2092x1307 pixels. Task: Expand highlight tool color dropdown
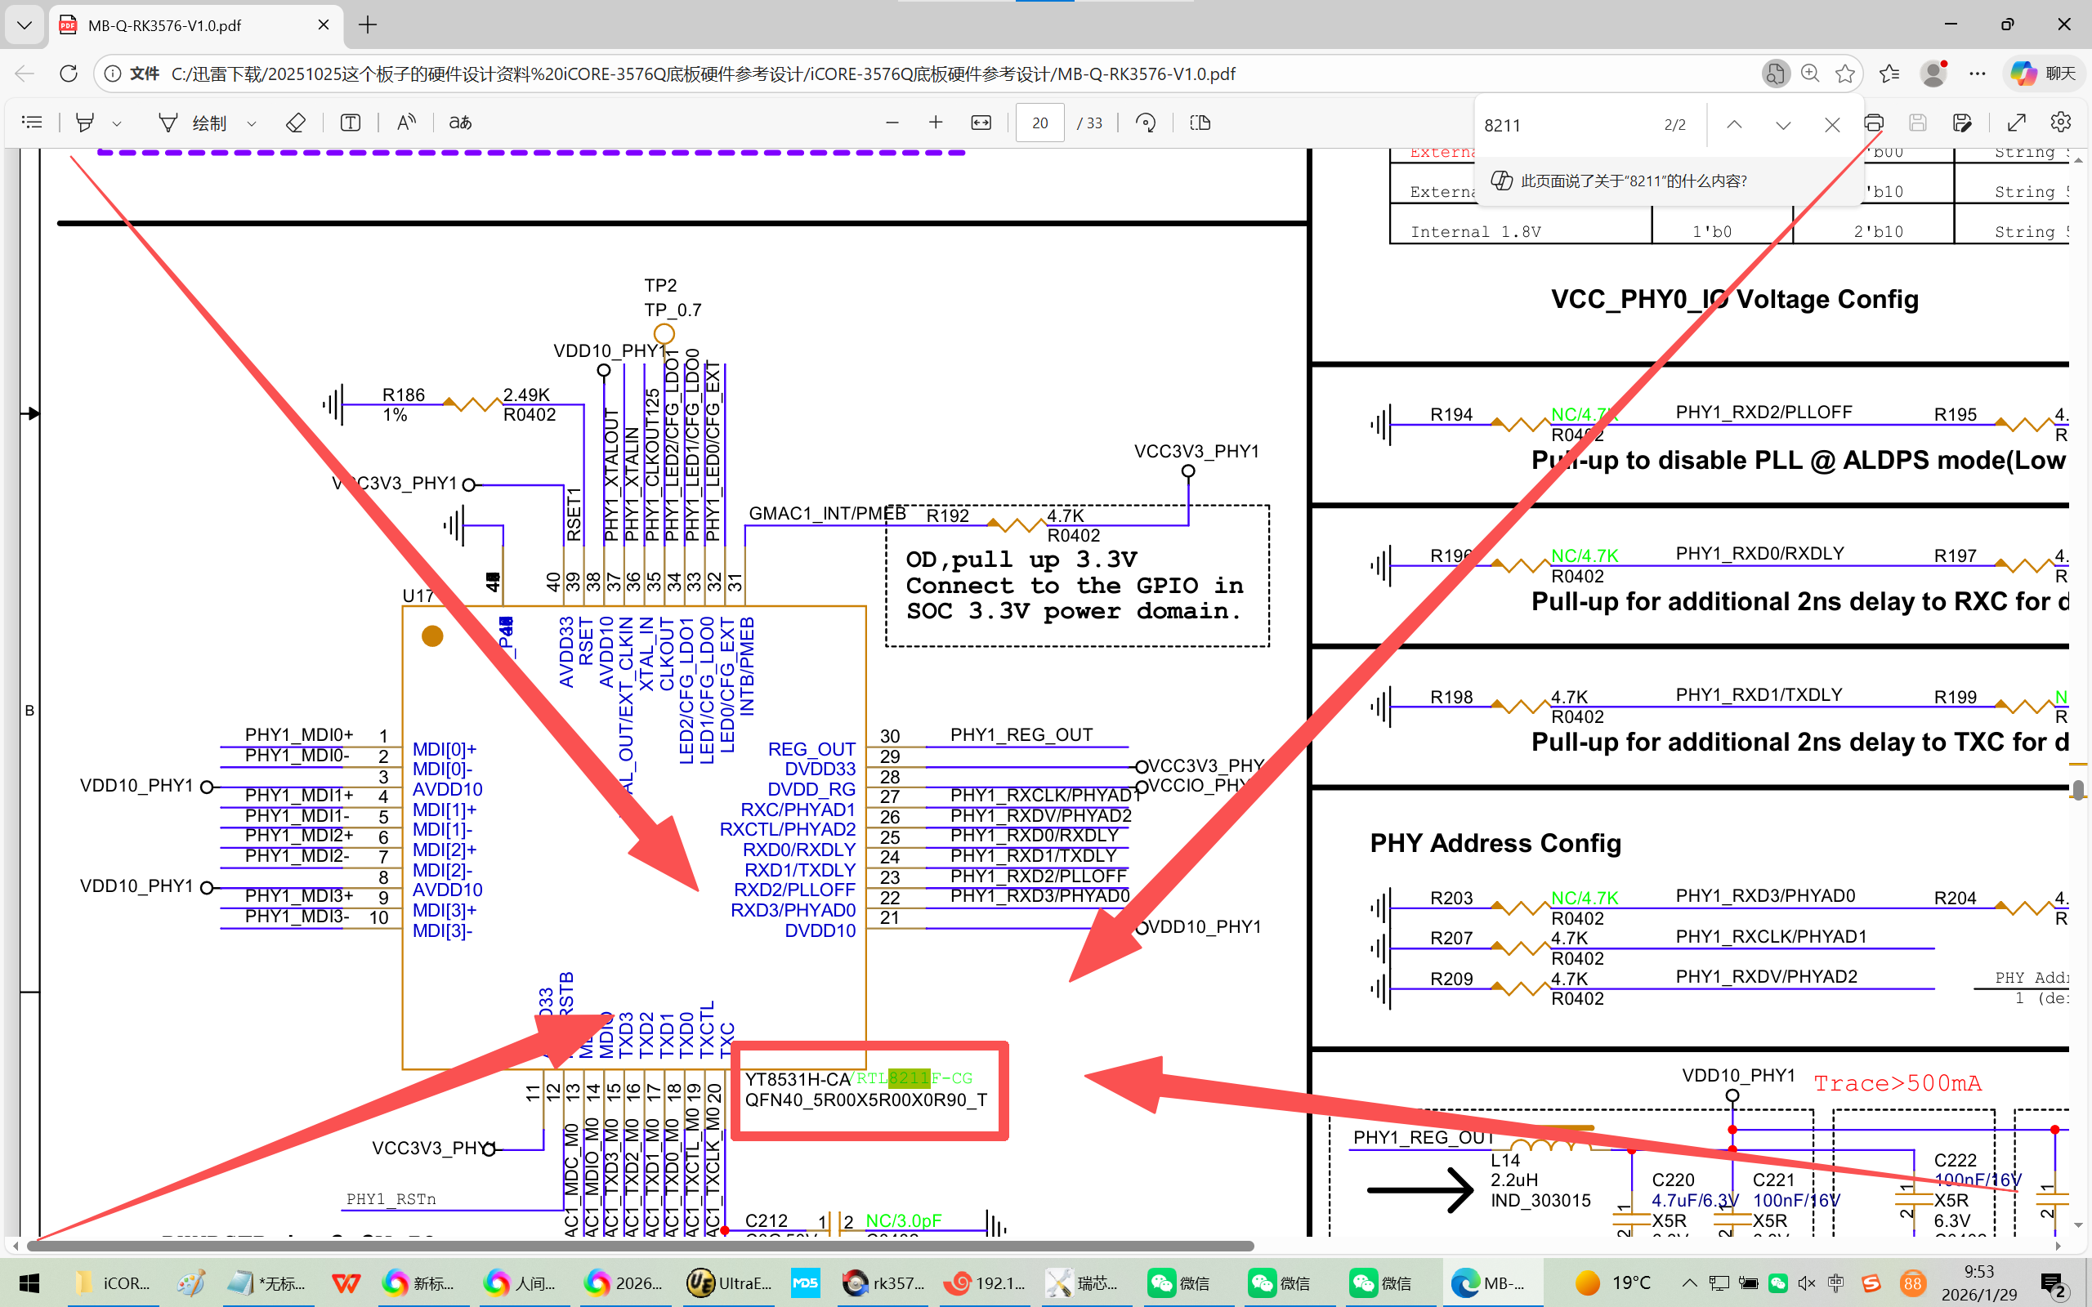tap(117, 123)
